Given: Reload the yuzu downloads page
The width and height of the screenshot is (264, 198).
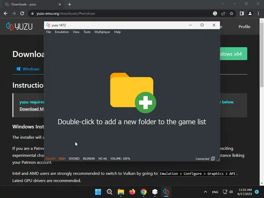Looking at the screenshot, I should coord(22,13).
